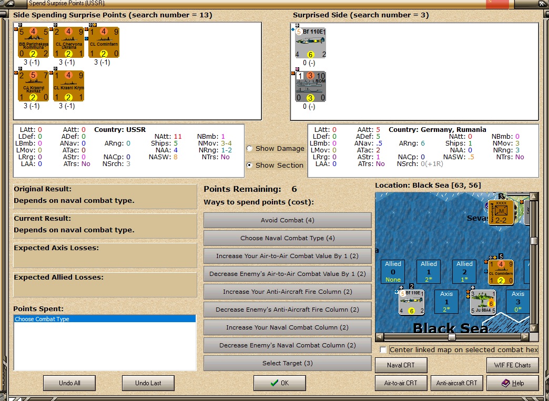Click the map scroll-up arrow
The height and width of the screenshot is (401, 549).
pyautogui.click(x=534, y=197)
